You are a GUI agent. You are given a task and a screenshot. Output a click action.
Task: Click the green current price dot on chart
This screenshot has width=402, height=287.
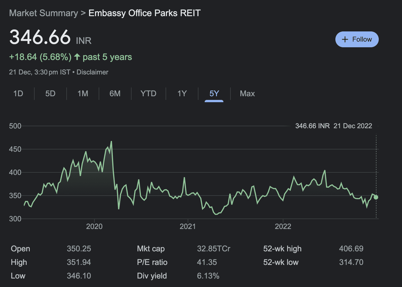(x=376, y=197)
